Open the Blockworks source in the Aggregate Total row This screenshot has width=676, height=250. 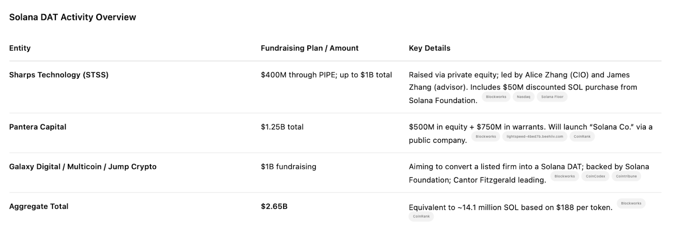click(x=631, y=203)
